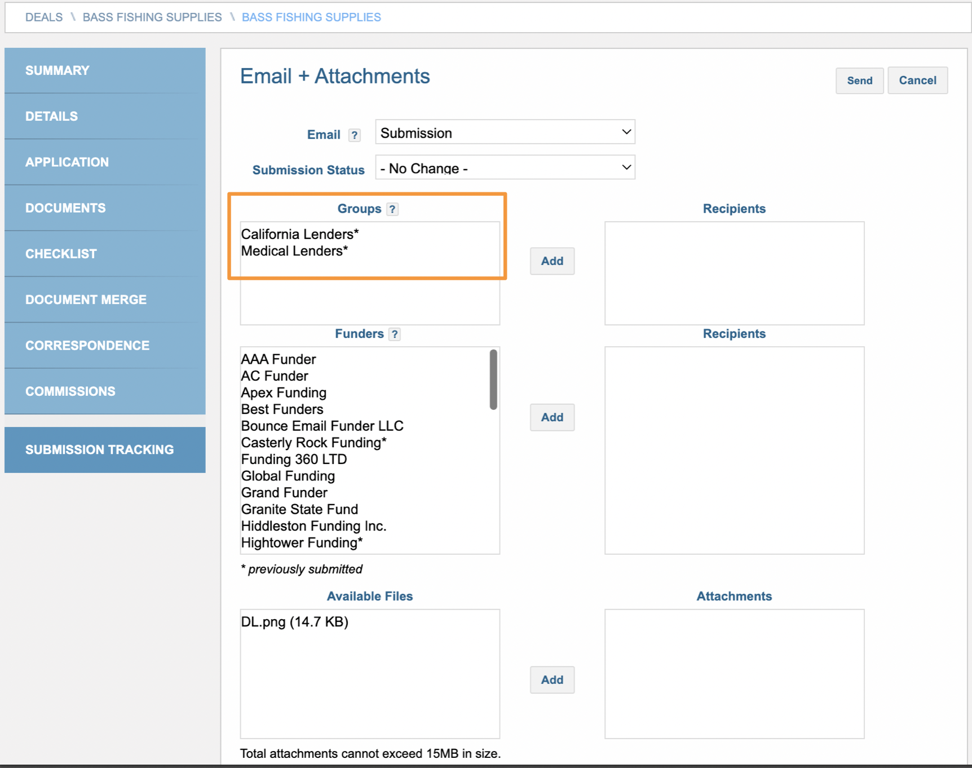
Task: Select the Submission Tracking tab
Action: point(105,450)
